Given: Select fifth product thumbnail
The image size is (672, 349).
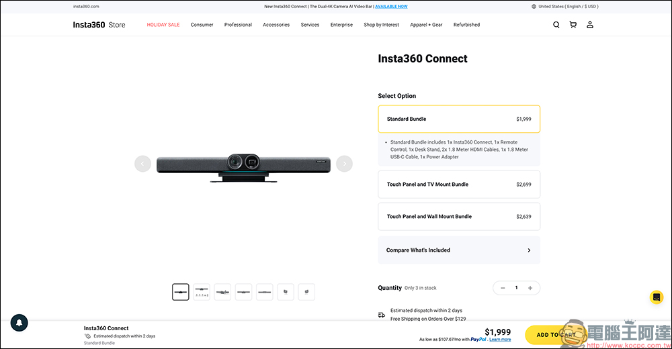Looking at the screenshot, I should 264,292.
